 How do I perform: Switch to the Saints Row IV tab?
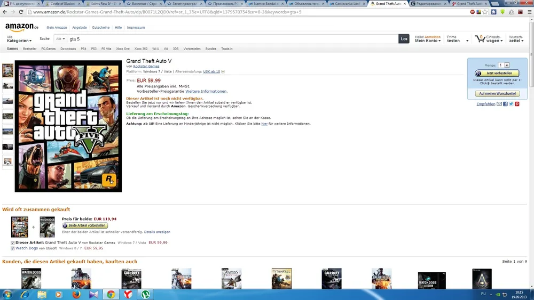103,4
